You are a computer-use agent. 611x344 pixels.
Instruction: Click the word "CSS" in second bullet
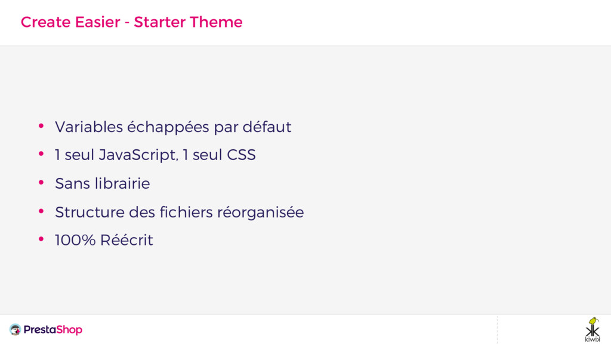tap(241, 155)
